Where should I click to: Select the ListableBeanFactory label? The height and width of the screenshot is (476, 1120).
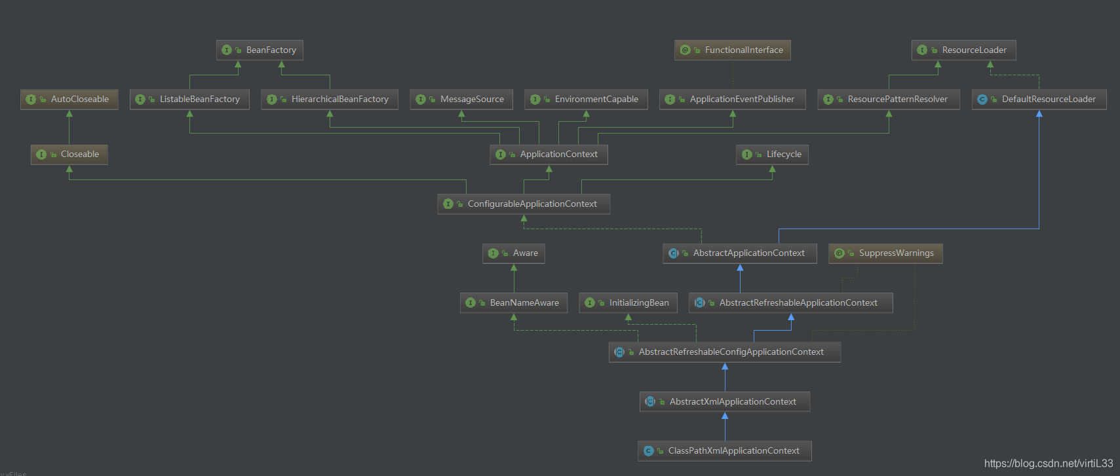[x=200, y=100]
